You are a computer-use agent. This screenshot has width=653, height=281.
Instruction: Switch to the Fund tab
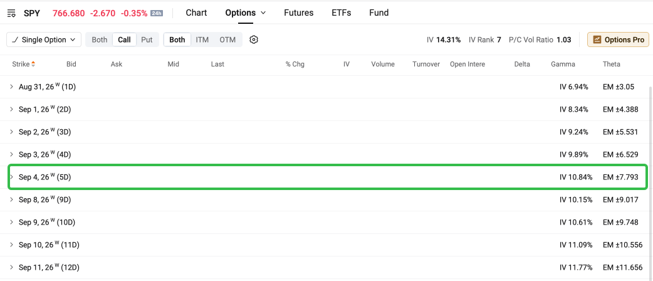tap(379, 13)
